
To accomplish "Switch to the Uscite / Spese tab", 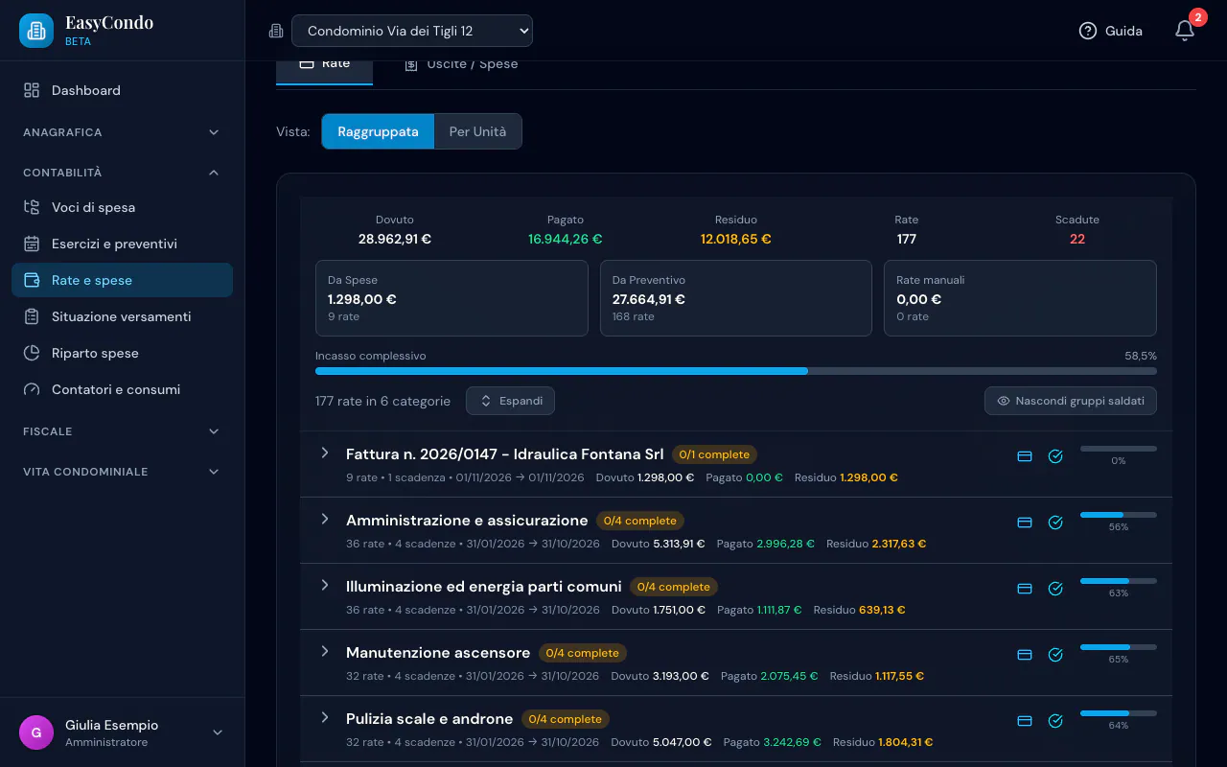I will 461,64.
